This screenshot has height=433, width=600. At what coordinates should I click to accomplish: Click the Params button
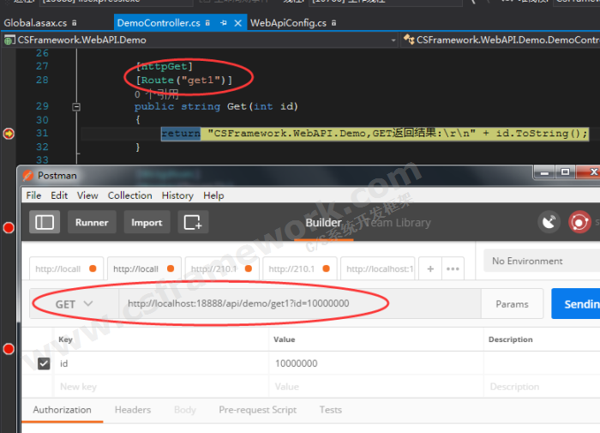(x=512, y=304)
